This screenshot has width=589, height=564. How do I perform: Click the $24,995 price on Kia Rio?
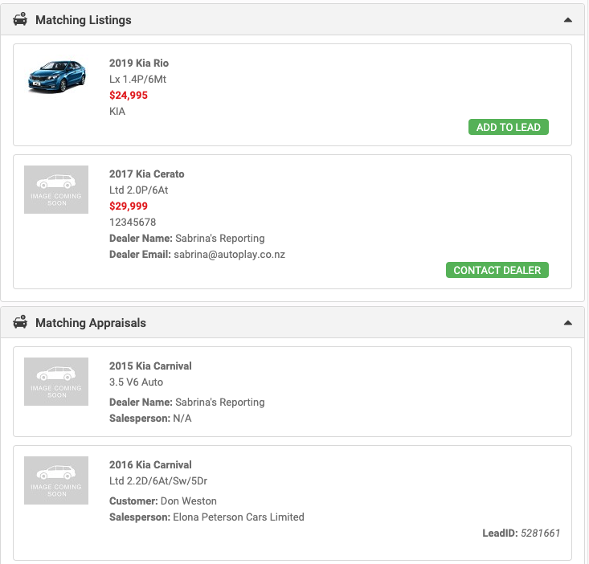[x=129, y=96]
